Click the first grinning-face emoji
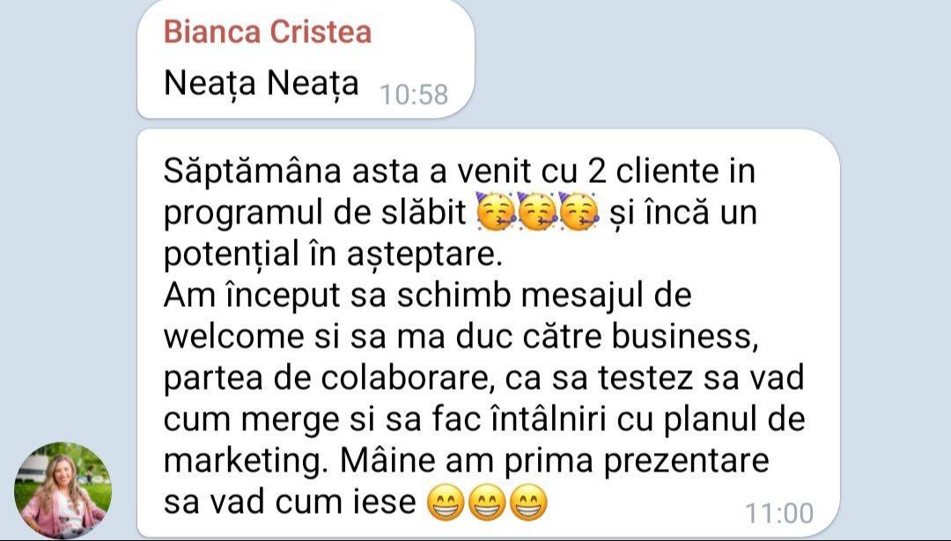 pyautogui.click(x=446, y=504)
